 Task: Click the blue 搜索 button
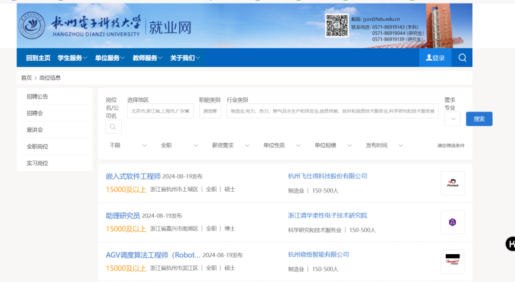(479, 119)
